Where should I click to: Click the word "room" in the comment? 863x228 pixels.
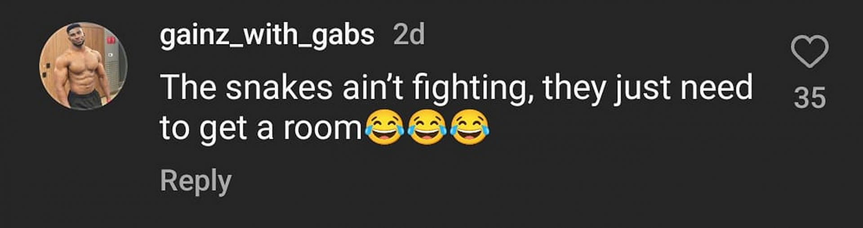click(323, 129)
